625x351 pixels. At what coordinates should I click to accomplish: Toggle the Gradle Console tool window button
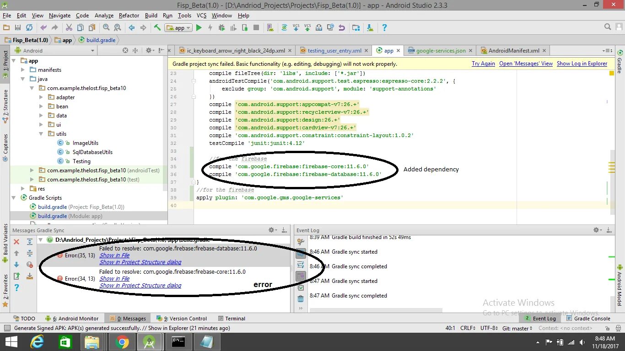point(588,319)
